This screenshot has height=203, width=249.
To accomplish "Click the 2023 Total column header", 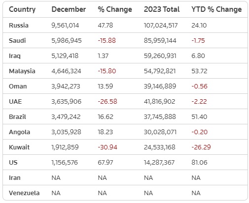I will coord(162,9).
